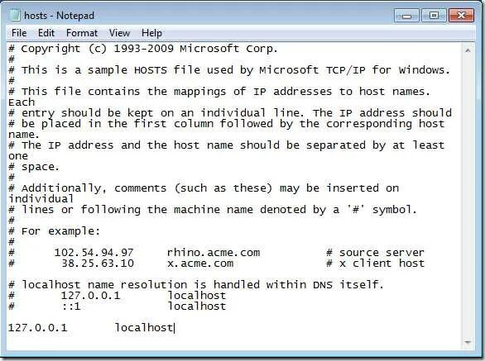Screen dimensions: 485x361
Task: Place cursor after final localhost entry
Action: pyautogui.click(x=174, y=328)
